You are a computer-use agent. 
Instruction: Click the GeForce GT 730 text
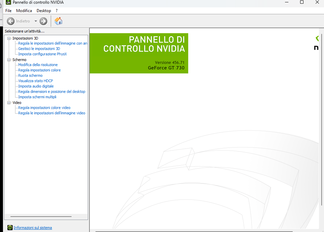(166, 68)
